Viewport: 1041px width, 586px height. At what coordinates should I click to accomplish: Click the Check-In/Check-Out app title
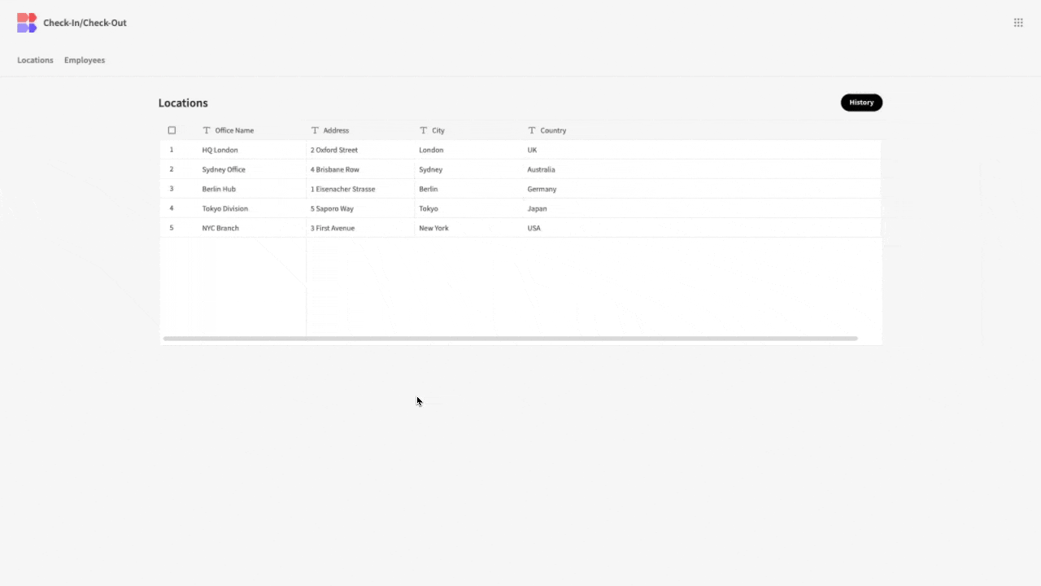click(85, 23)
